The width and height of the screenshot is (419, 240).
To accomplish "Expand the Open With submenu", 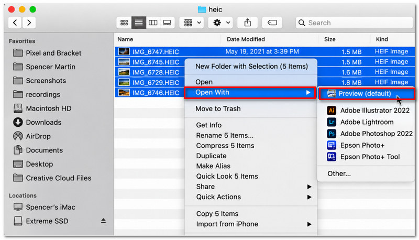I will [x=250, y=92].
